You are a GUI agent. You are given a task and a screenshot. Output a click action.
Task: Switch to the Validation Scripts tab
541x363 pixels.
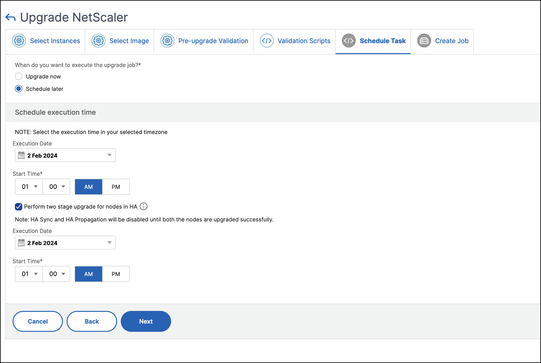click(304, 41)
